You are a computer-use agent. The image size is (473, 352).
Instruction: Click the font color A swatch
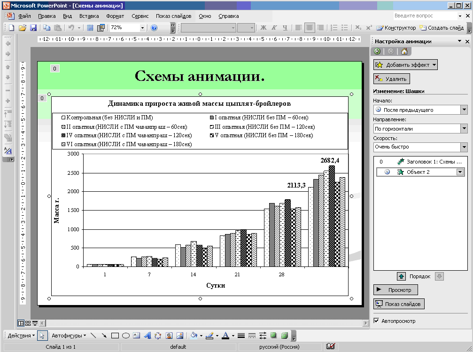[225, 336]
